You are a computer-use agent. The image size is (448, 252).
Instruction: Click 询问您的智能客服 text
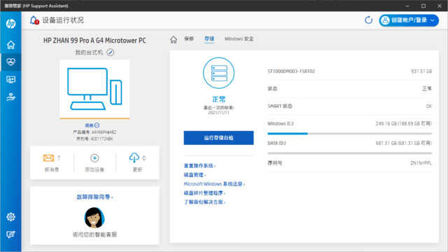pos(94,234)
